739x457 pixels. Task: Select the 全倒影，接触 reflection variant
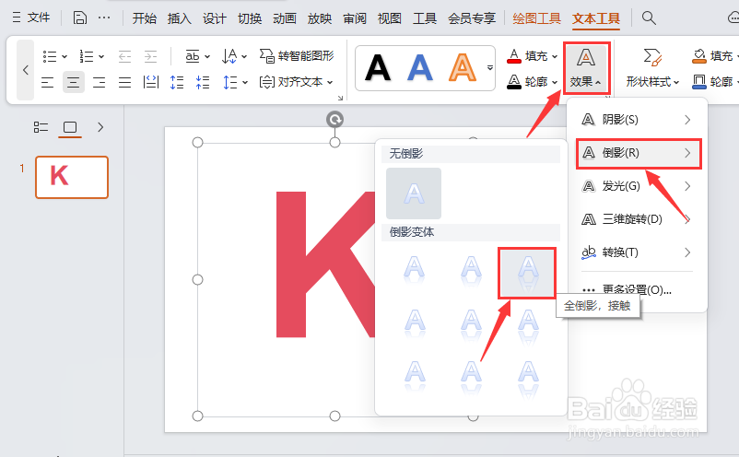(x=527, y=273)
